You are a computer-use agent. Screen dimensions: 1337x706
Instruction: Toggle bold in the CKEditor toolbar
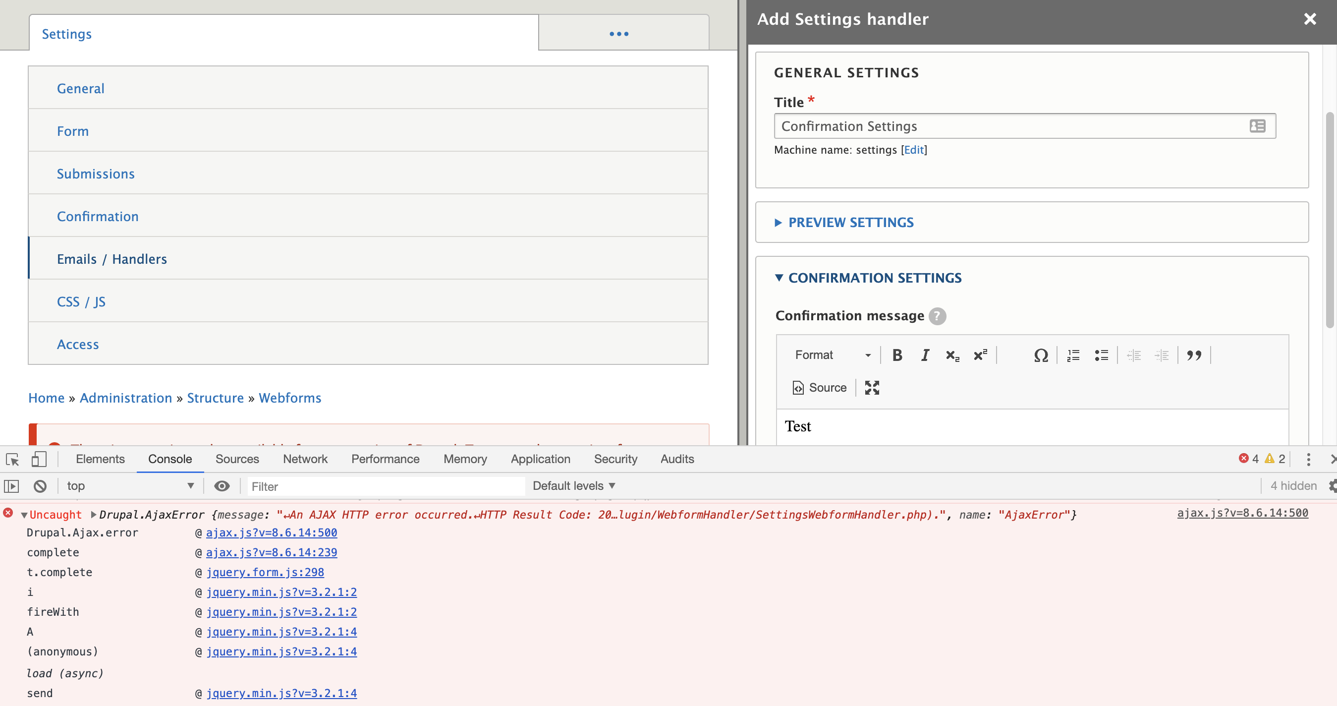point(897,355)
